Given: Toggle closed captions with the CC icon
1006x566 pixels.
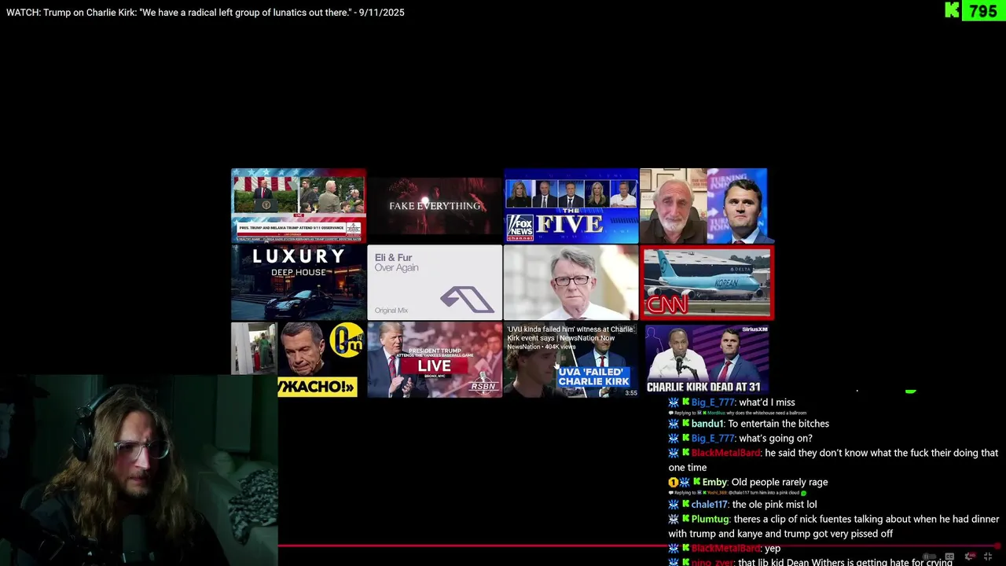Looking at the screenshot, I should coord(949,557).
